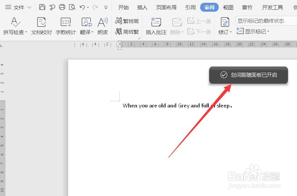Click the Save icon
Image resolution: width=297 pixels, height=196 pixels.
[42, 7]
